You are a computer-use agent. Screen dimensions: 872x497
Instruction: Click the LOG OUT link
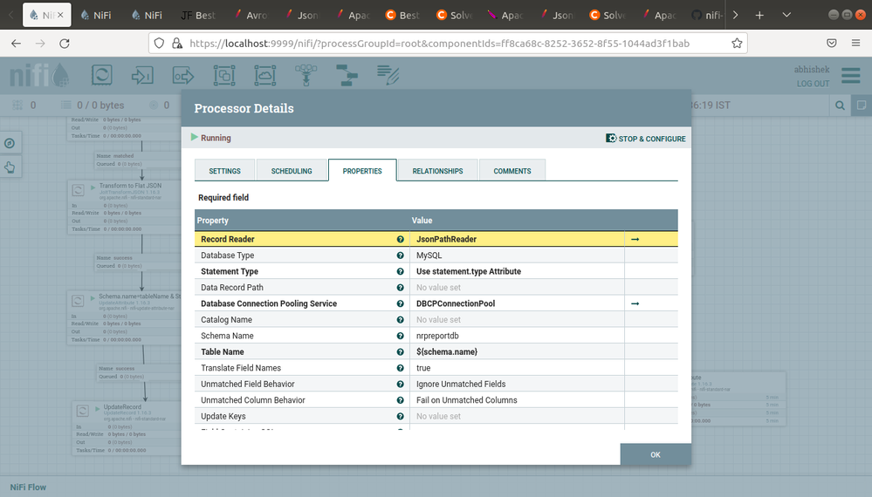(x=813, y=84)
